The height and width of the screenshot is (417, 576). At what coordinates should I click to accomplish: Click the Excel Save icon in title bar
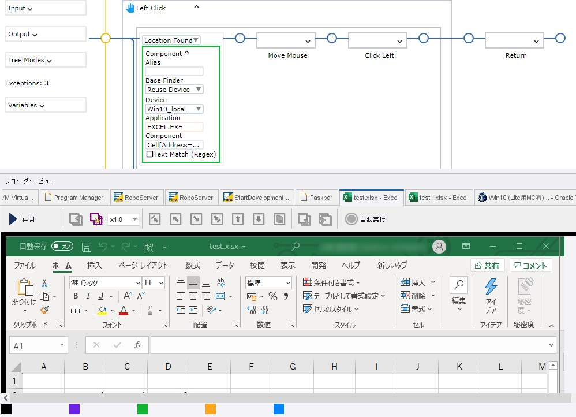87,247
